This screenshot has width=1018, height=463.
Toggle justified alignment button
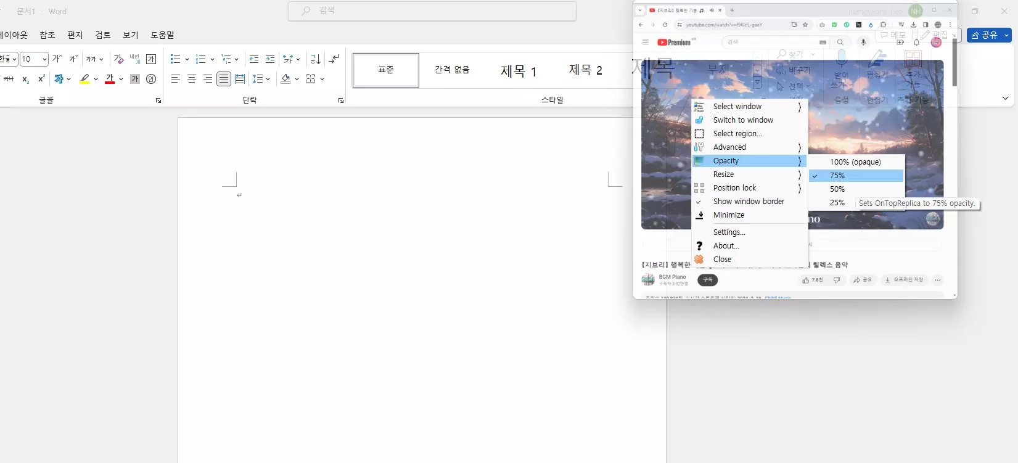point(224,79)
